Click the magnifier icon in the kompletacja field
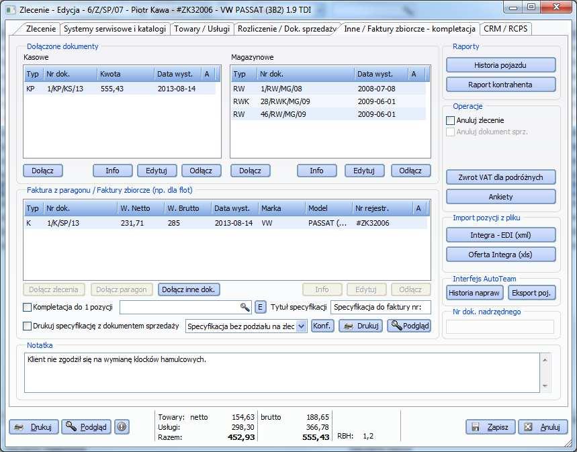The width and height of the screenshot is (577, 452). 245,308
